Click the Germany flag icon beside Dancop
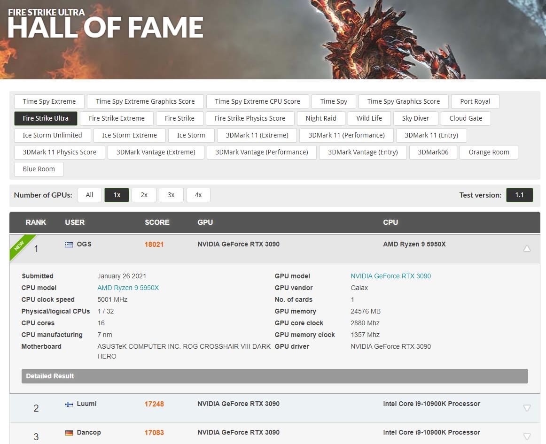Screen dimensions: 546x444 (69, 433)
